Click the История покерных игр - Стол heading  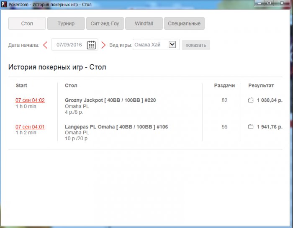click(57, 67)
